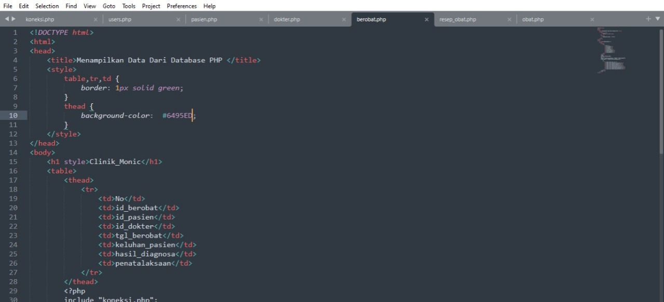Click the code minimap preview
The height and width of the screenshot is (302, 664).
click(x=612, y=50)
